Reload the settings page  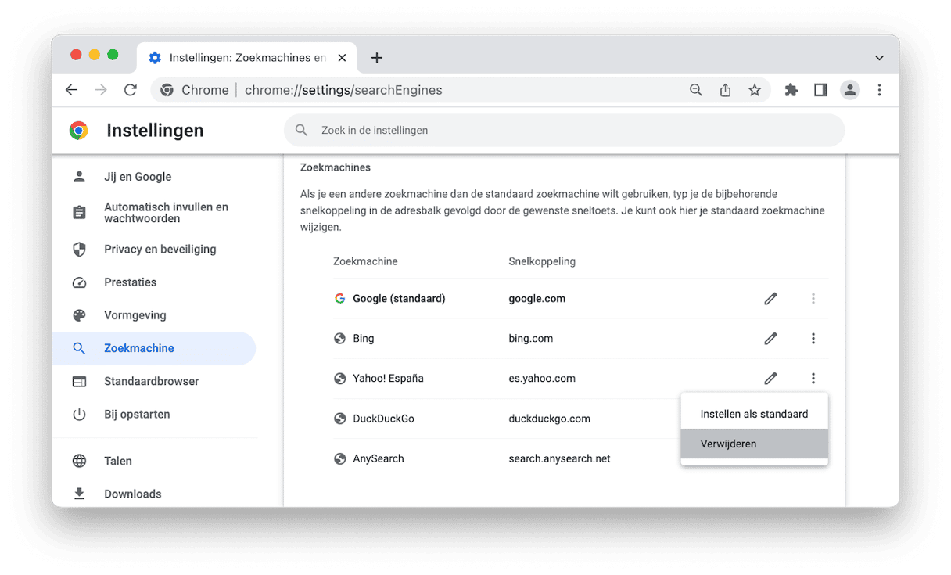[x=131, y=90]
